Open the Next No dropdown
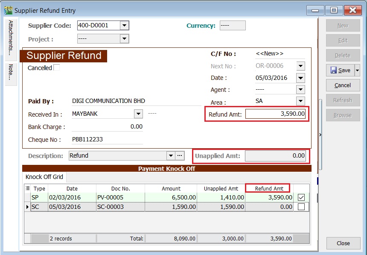 click(300, 66)
